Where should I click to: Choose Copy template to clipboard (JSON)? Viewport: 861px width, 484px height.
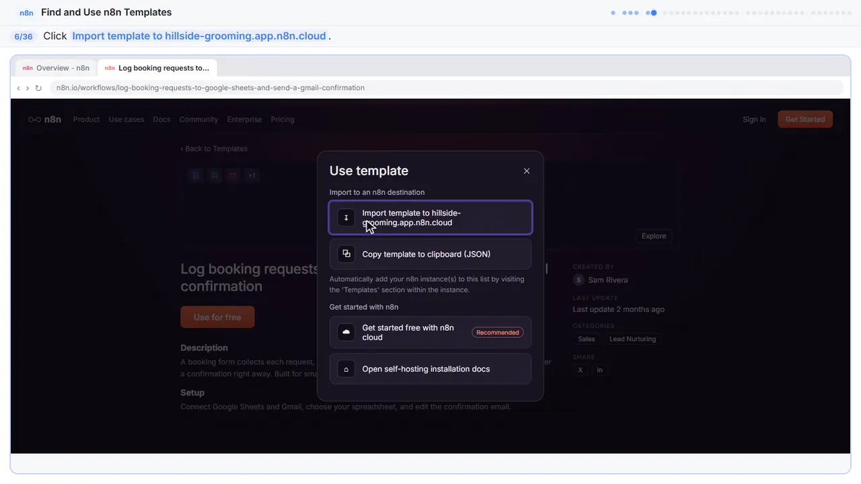430,254
